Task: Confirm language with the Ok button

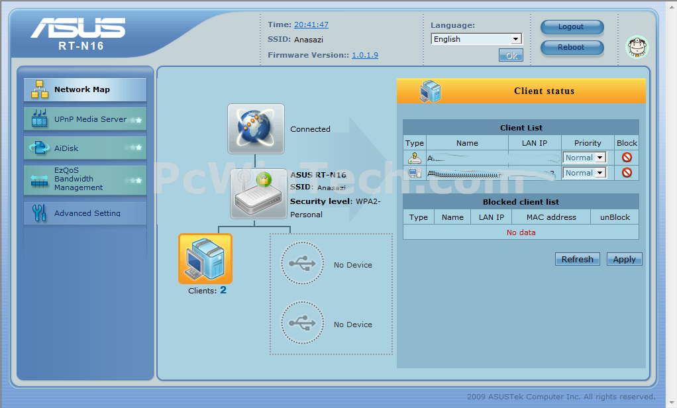Action: [x=511, y=55]
